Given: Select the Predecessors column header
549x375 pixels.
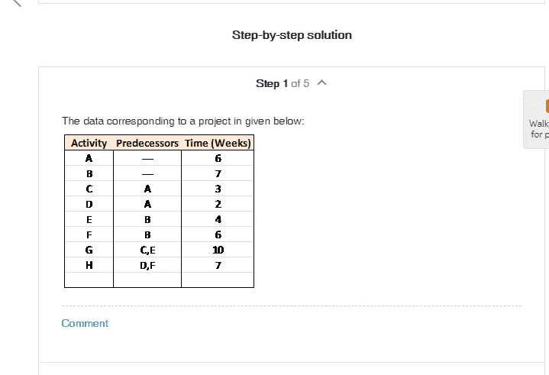Looking at the screenshot, I should tap(147, 143).
